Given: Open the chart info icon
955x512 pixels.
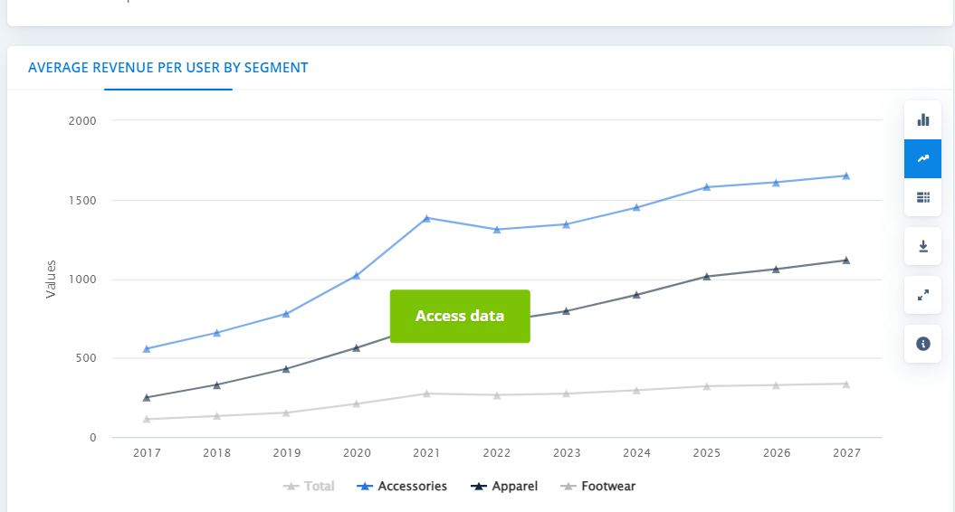Looking at the screenshot, I should pos(922,344).
